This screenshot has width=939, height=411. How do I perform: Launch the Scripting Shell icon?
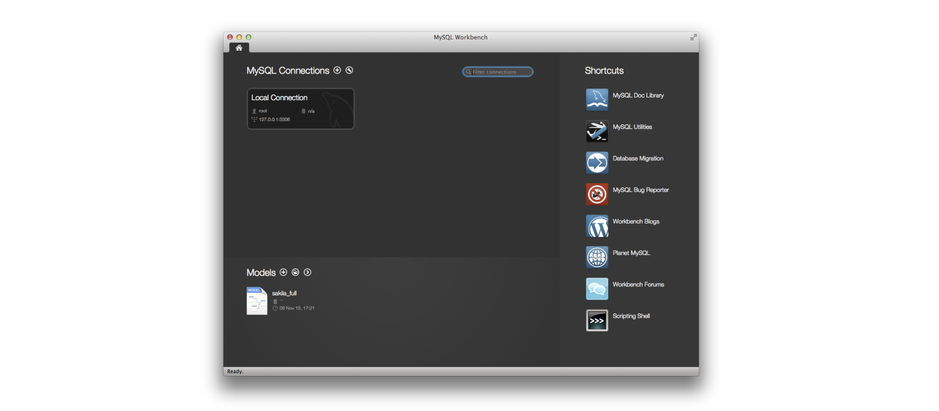[x=597, y=320]
